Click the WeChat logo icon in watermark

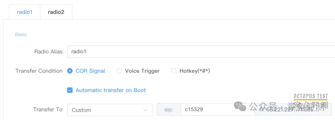pyautogui.click(x=240, y=106)
